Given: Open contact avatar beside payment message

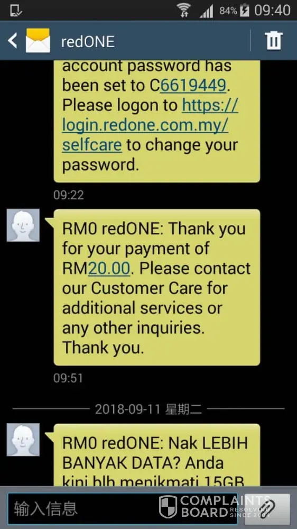Looking at the screenshot, I should (23, 225).
